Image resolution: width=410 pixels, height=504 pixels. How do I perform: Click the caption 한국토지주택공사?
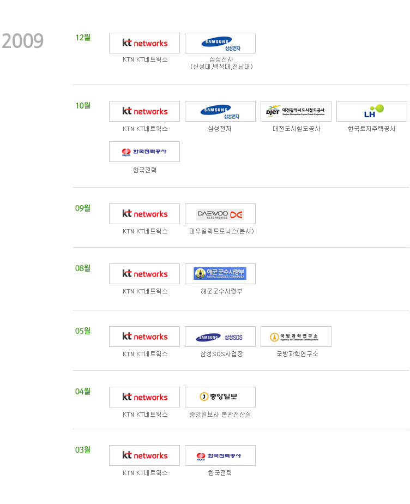click(x=372, y=129)
